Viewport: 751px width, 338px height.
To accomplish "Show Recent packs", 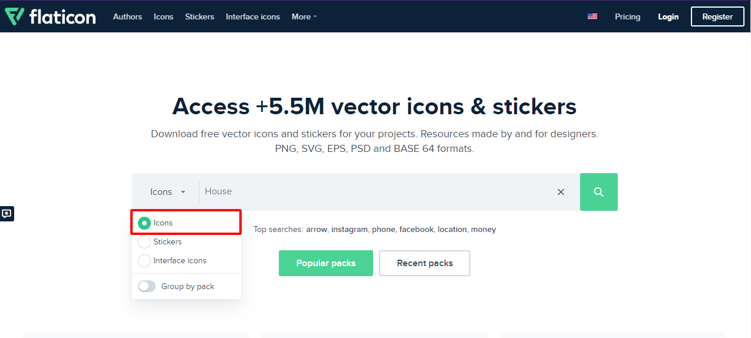I will (424, 263).
